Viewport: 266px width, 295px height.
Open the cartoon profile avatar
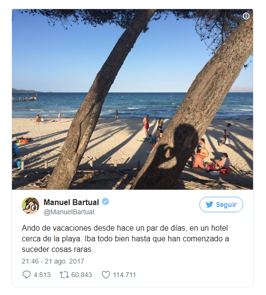point(30,206)
